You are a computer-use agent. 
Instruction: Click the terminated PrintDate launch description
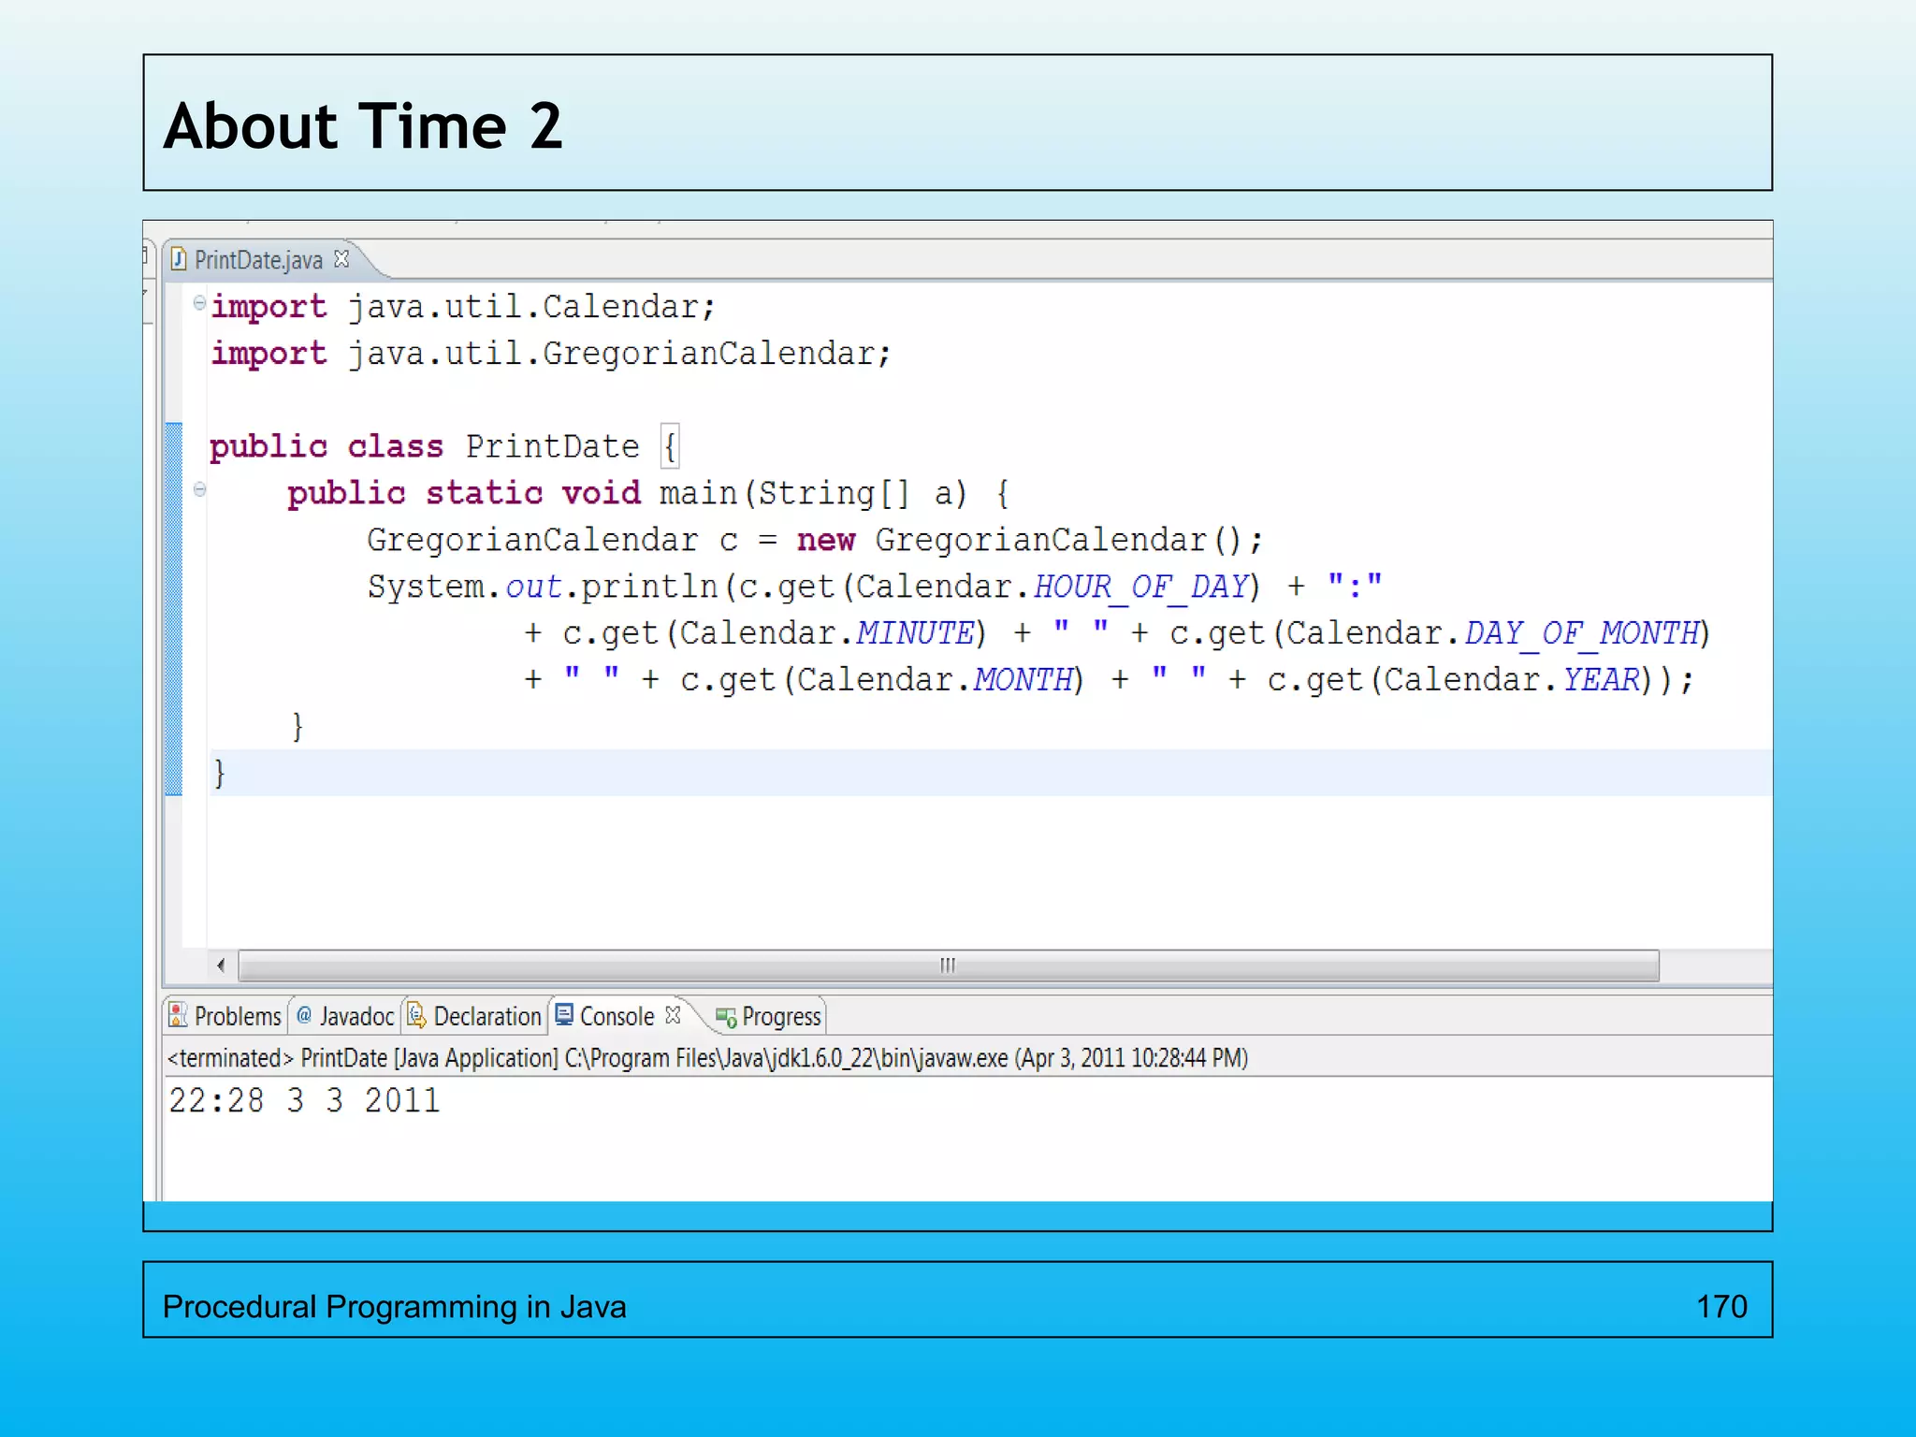[x=707, y=1058]
